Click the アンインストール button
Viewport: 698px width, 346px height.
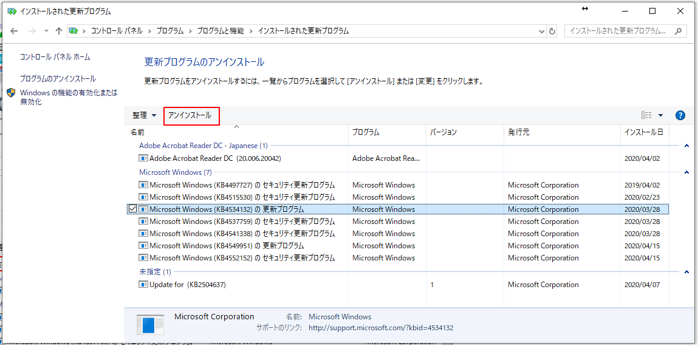(x=191, y=116)
